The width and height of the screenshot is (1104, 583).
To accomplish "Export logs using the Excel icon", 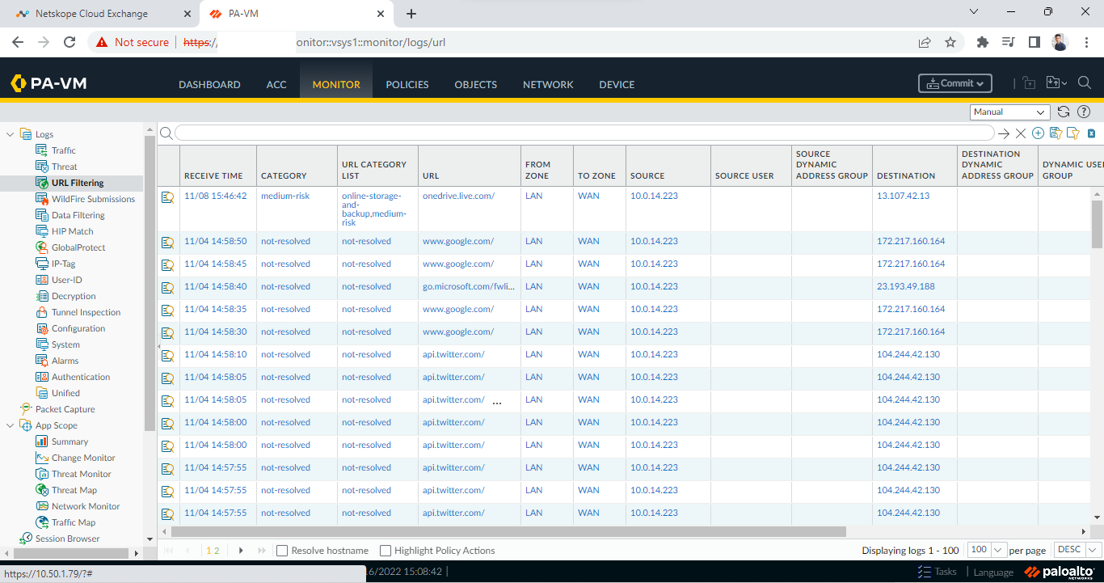I will click(x=1091, y=133).
